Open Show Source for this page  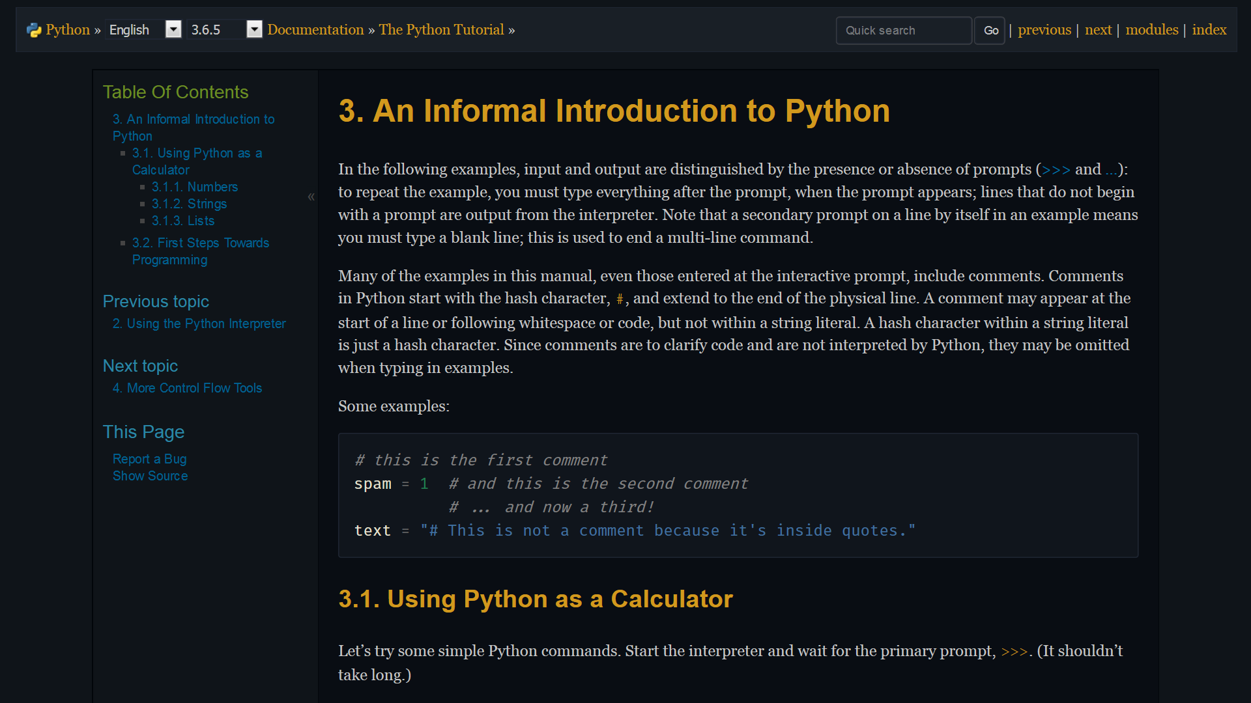pyautogui.click(x=150, y=476)
